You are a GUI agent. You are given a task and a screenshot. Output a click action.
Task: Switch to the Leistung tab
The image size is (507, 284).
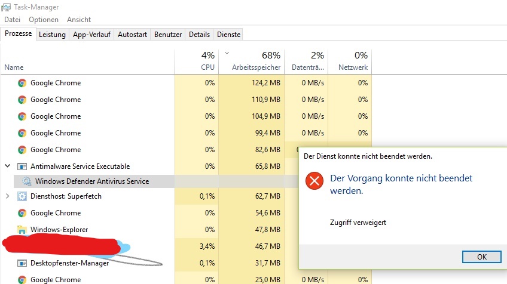[x=52, y=35]
